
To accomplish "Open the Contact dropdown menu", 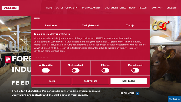I will [x=158, y=8].
